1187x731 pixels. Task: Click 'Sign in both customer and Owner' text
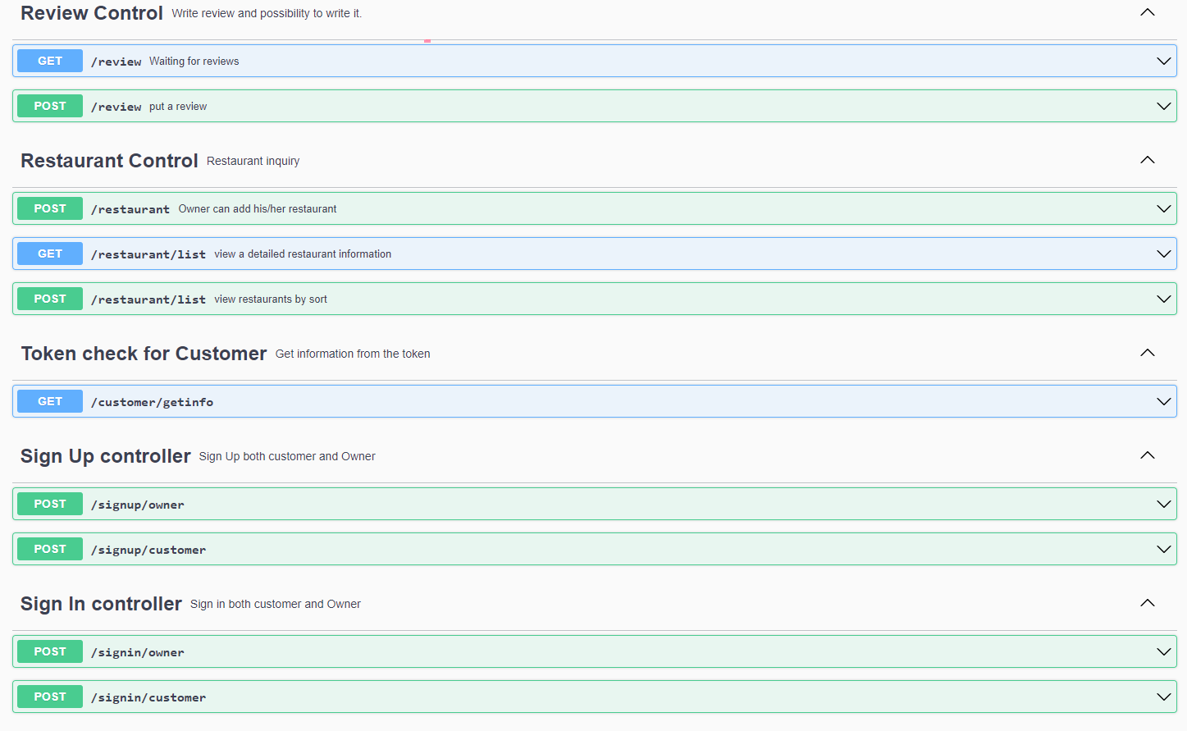tap(276, 604)
